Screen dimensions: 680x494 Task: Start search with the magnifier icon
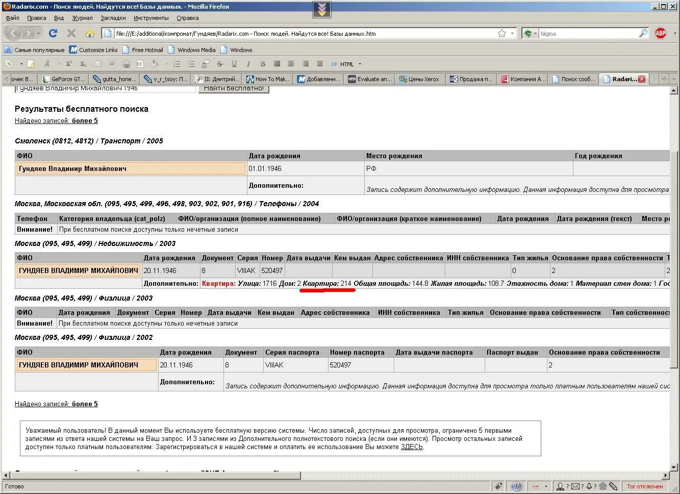643,34
